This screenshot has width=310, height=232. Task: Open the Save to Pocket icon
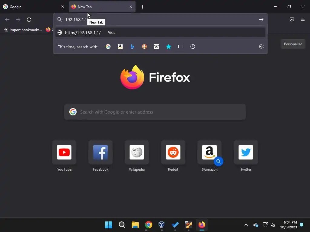[292, 19]
